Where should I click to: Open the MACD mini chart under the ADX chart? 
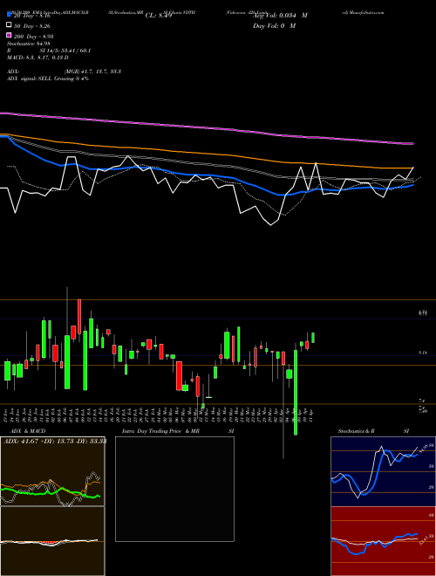click(52, 541)
